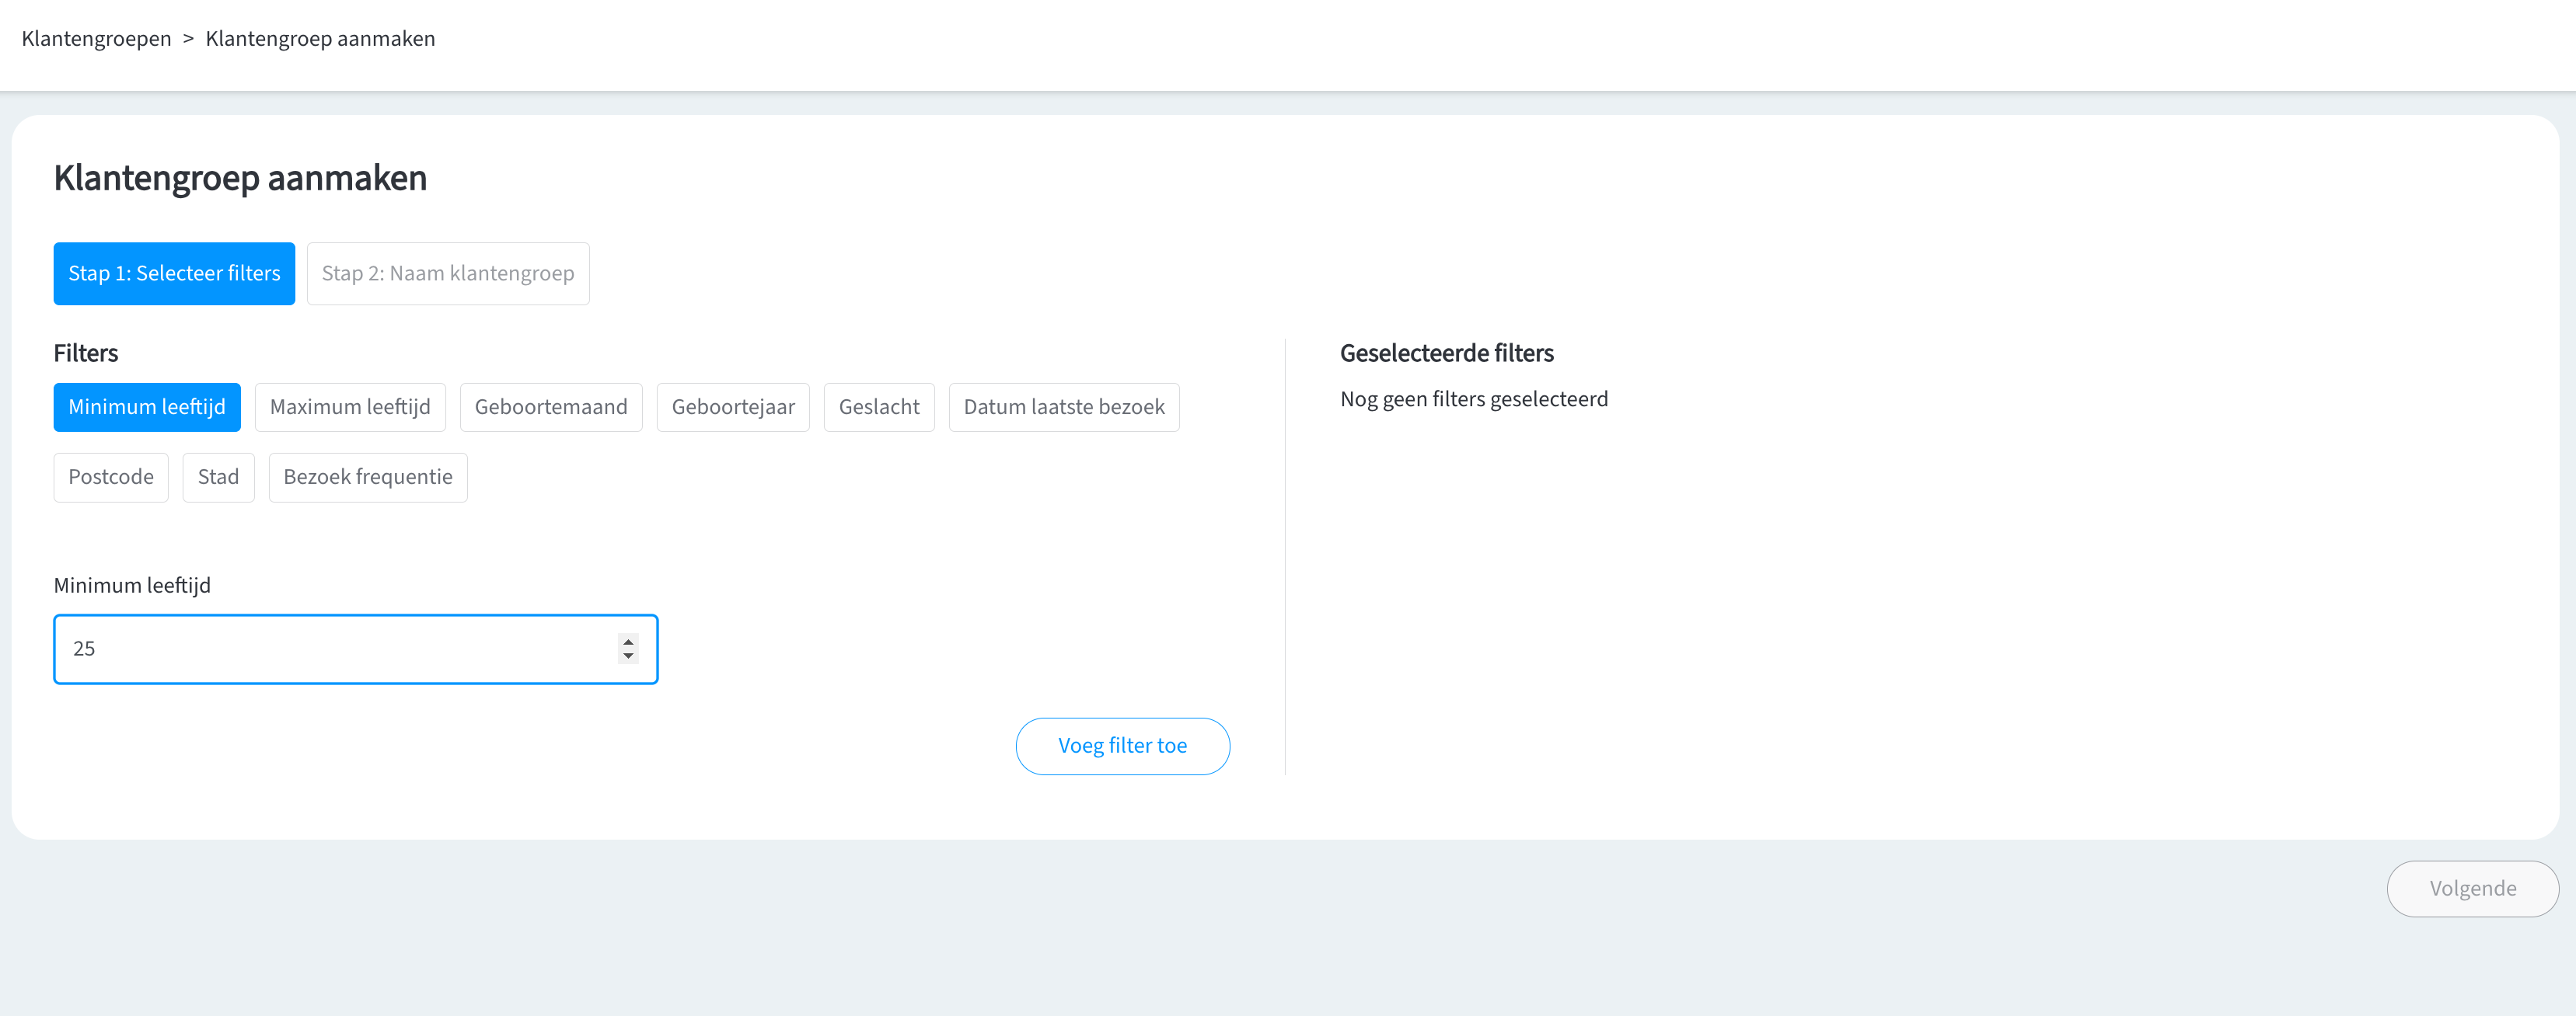The image size is (2576, 1016).
Task: Choose the Stad filter
Action: click(218, 478)
